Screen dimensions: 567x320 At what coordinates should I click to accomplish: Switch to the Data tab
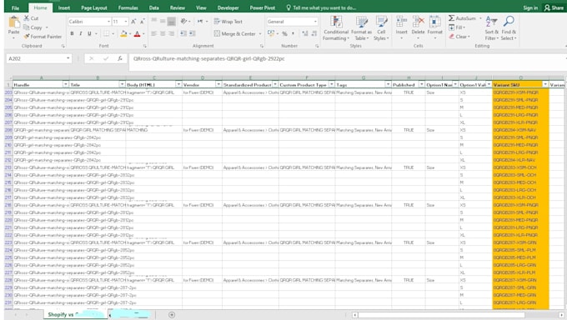click(x=154, y=7)
